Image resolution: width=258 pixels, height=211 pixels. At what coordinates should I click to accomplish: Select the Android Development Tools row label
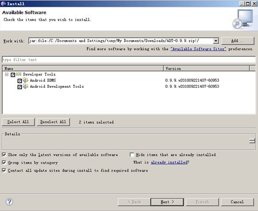57,86
